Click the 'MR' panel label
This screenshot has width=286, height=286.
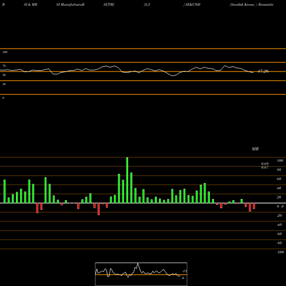(255, 149)
